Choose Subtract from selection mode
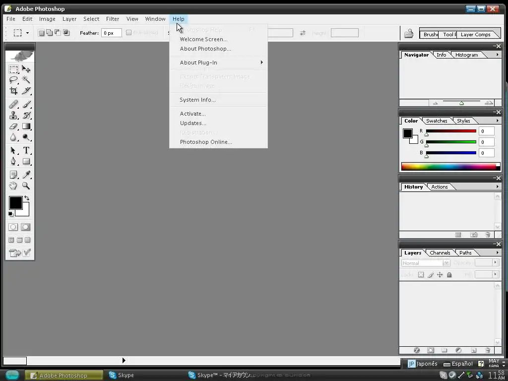508x381 pixels. tap(58, 33)
